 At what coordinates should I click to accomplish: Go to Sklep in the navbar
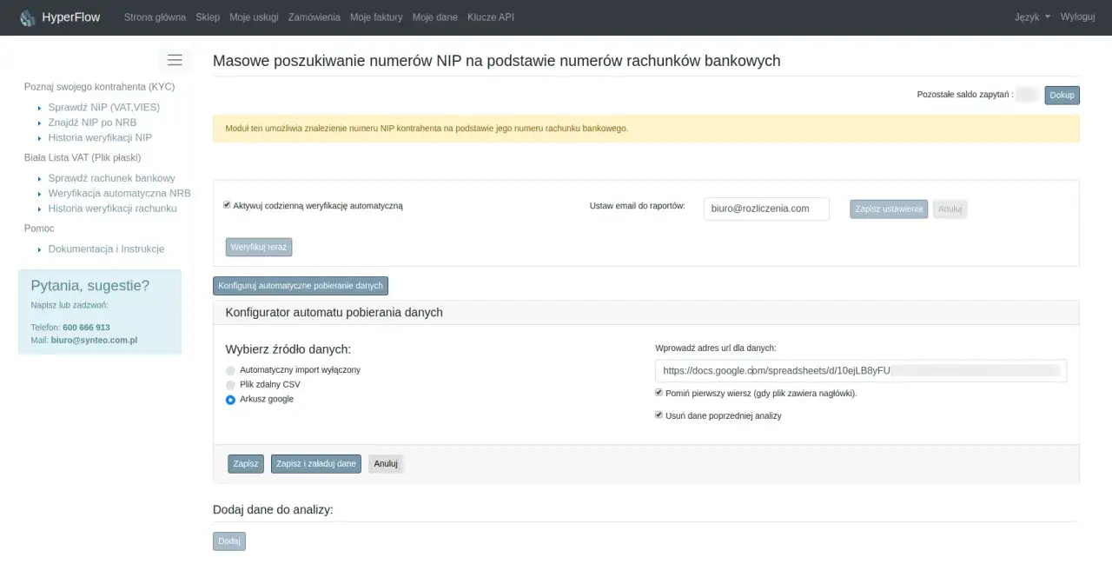(x=208, y=17)
